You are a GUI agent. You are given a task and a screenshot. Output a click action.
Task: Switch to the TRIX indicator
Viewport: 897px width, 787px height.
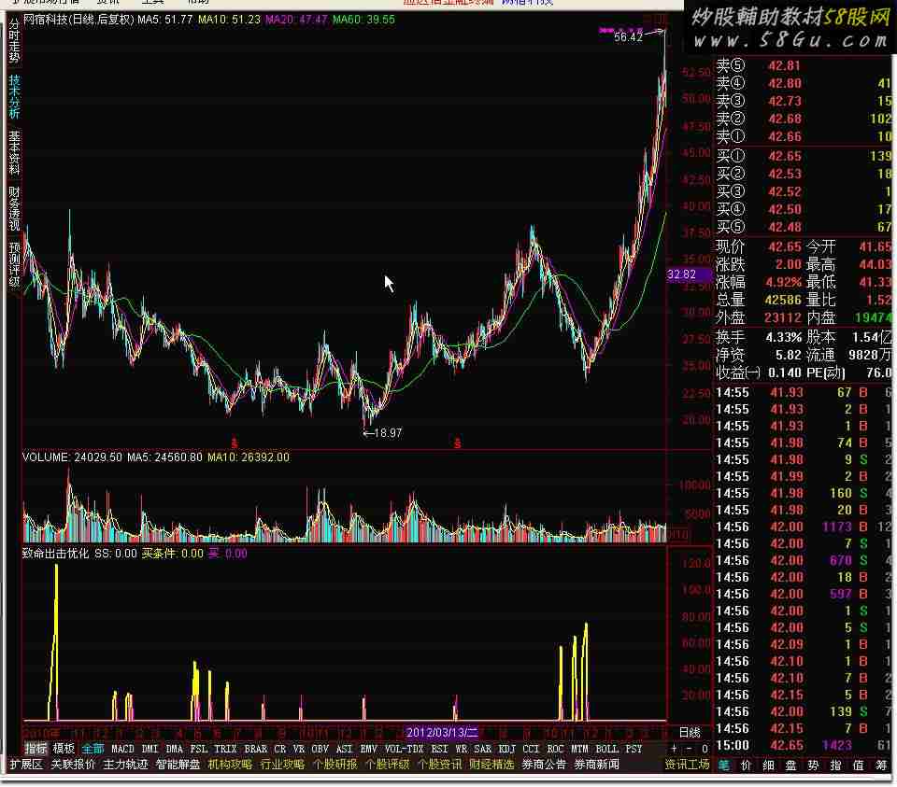tap(225, 748)
